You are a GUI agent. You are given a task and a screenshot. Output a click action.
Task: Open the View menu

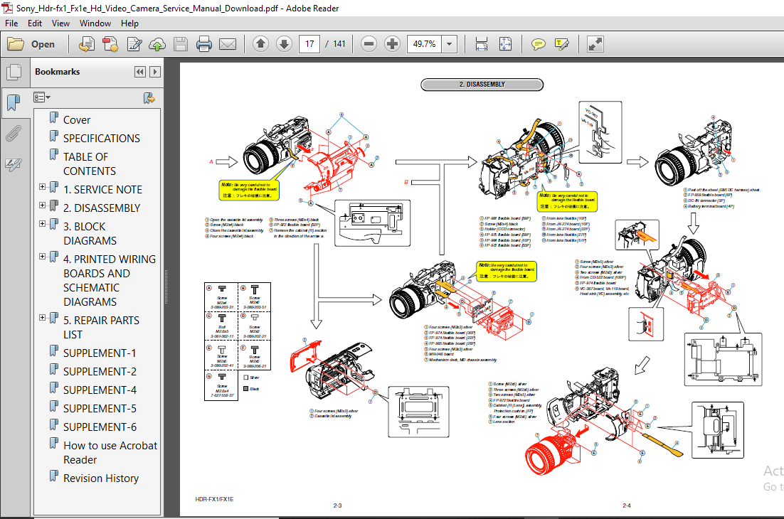pos(60,23)
